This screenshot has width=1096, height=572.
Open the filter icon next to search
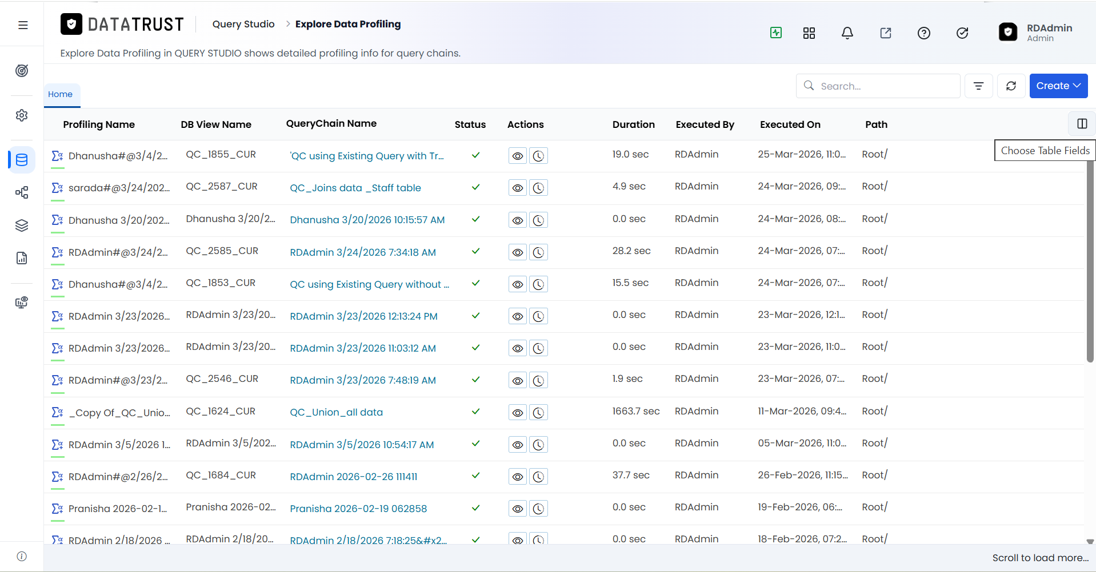point(979,86)
